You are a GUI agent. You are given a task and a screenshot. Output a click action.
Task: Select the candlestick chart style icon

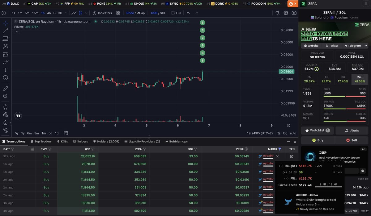pyautogui.click(x=81, y=13)
